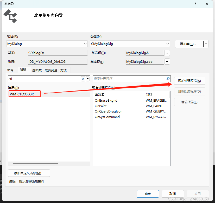Go to the 成员变量 tab
Viewport: 215px width, 203px height.
(x=51, y=70)
